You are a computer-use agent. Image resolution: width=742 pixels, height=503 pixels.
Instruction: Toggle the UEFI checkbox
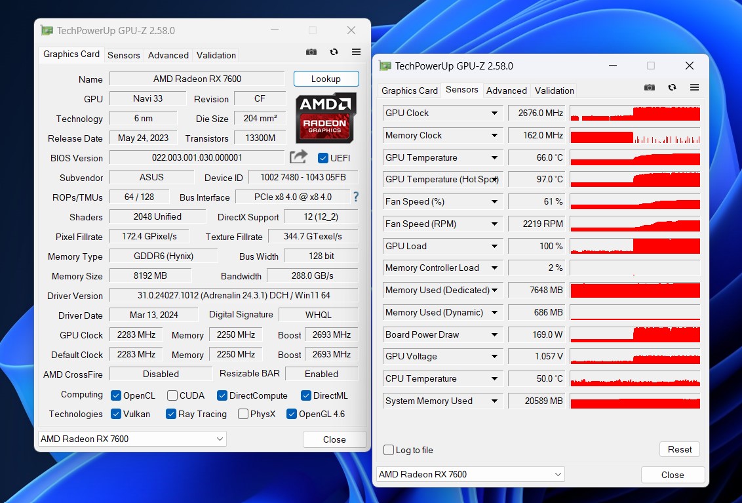[x=323, y=158]
